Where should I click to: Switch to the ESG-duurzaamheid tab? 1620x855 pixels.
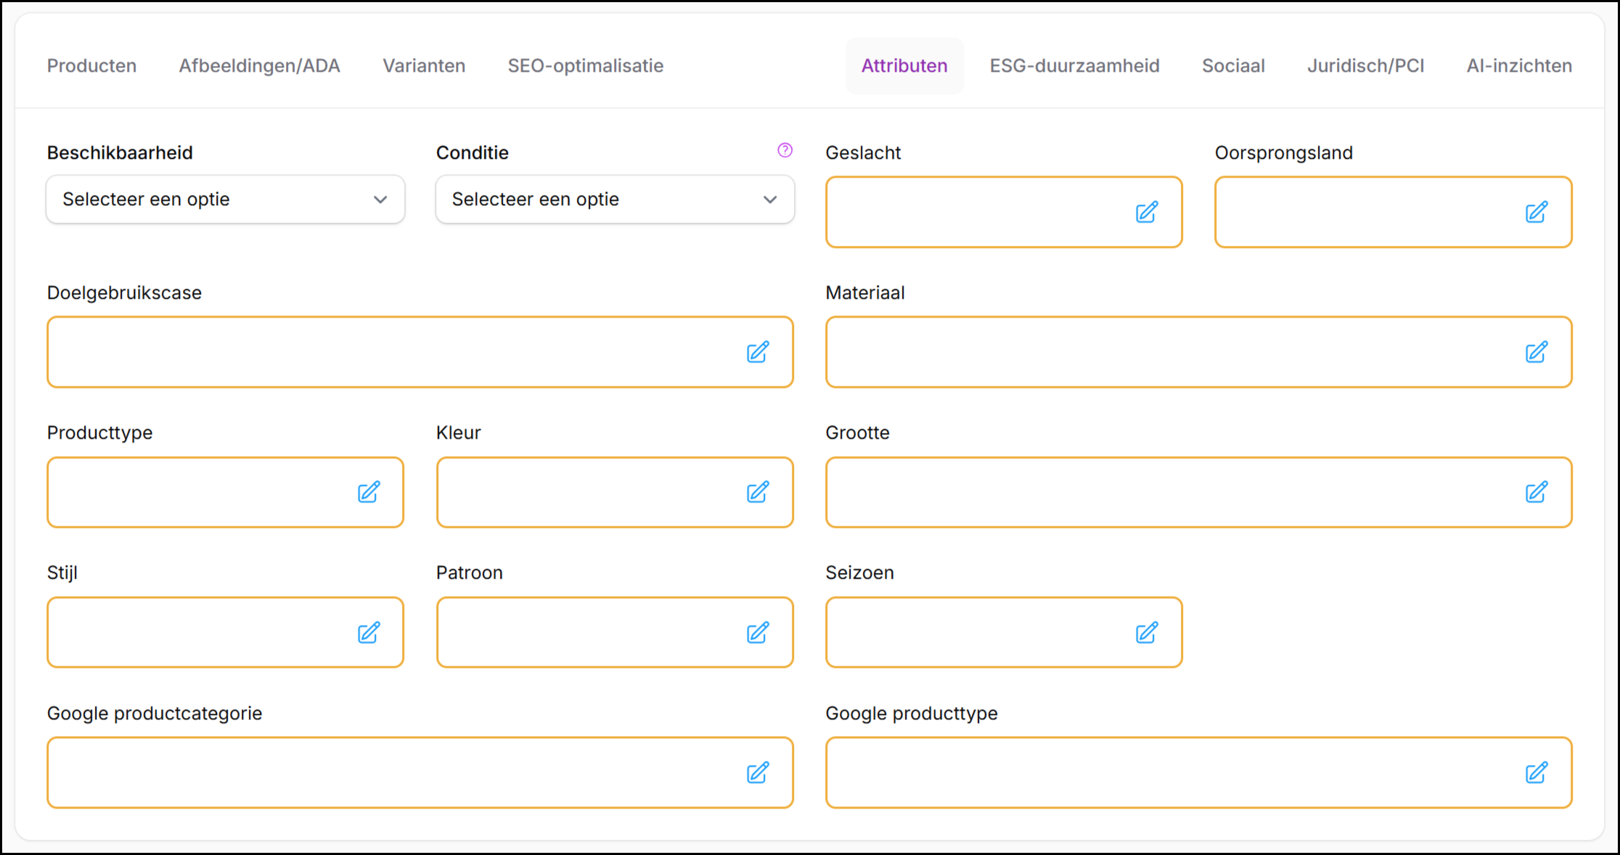[1074, 66]
